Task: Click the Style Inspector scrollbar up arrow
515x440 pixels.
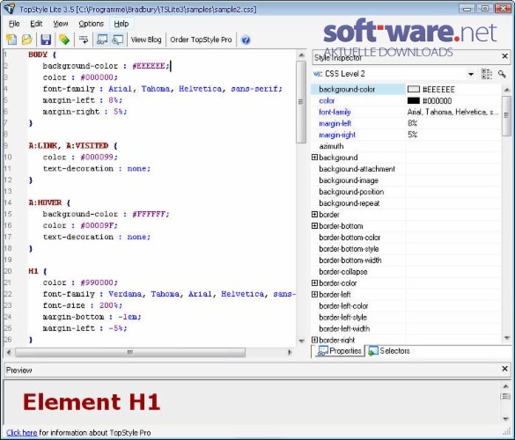Action: click(506, 89)
